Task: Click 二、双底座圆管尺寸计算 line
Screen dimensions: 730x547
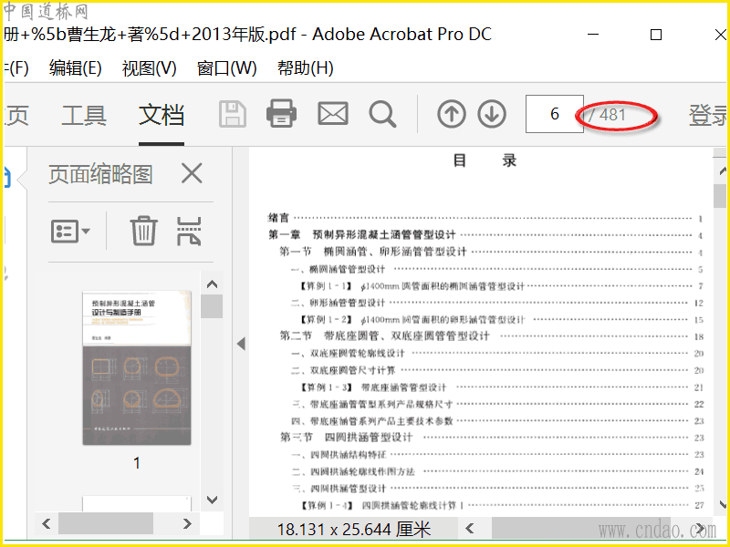Action: (x=497, y=370)
